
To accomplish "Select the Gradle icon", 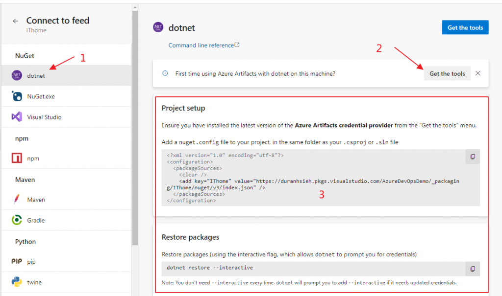I will click(x=17, y=220).
